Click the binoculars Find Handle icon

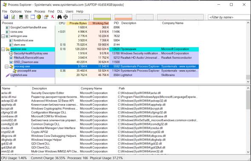coord(60,17)
